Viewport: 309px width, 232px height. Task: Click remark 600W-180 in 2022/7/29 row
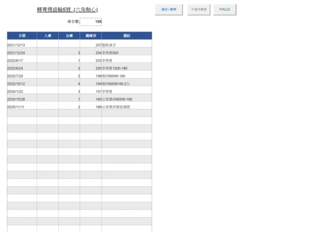(126, 74)
